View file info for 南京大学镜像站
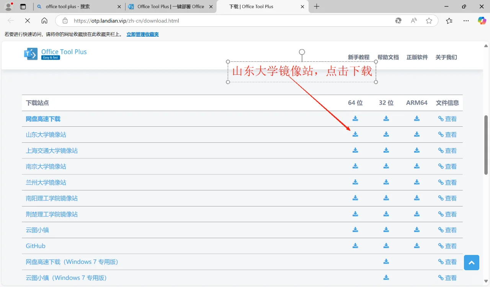 click(x=448, y=166)
